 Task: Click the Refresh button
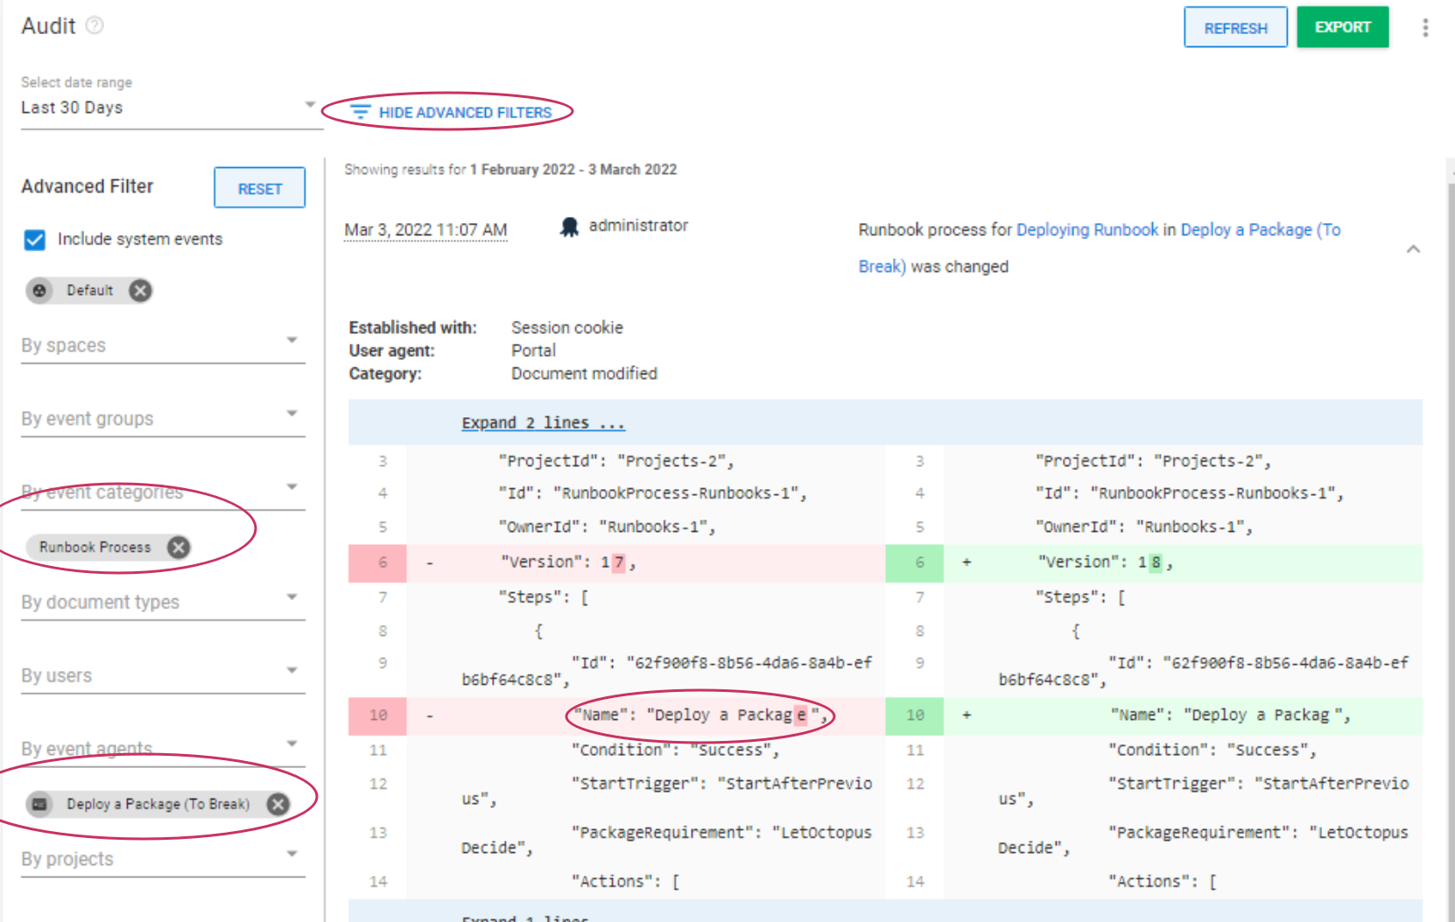pos(1235,27)
